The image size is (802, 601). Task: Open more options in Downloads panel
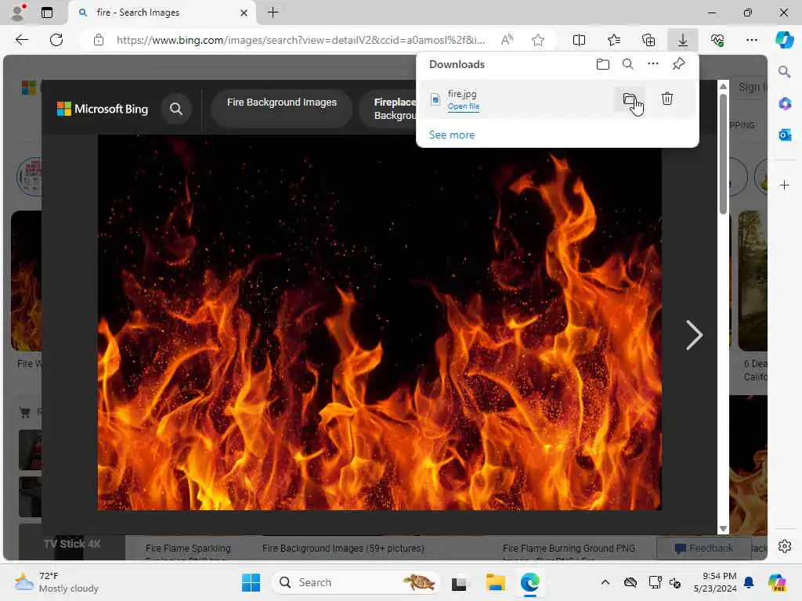(652, 64)
